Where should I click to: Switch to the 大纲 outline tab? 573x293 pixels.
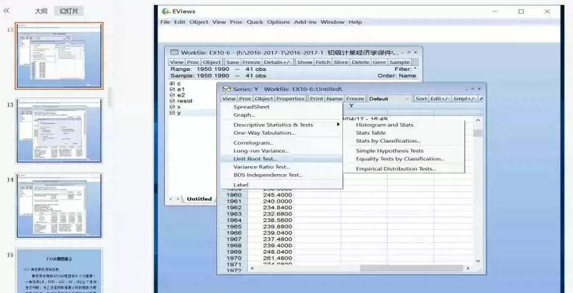41,11
